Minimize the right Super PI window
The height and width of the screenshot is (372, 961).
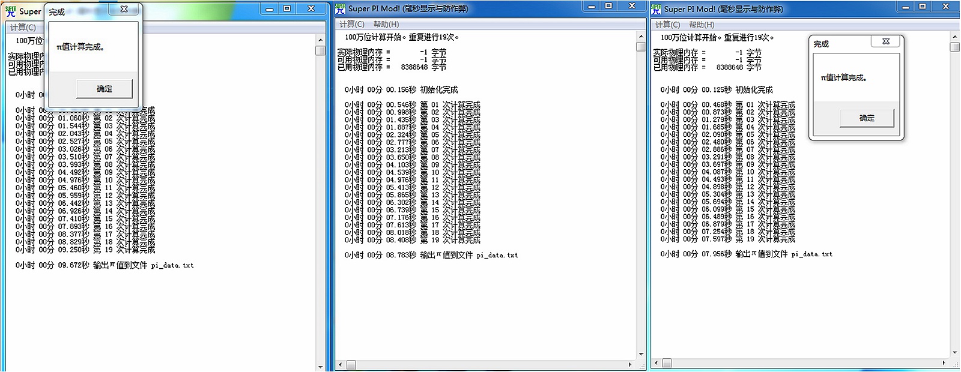click(905, 6)
